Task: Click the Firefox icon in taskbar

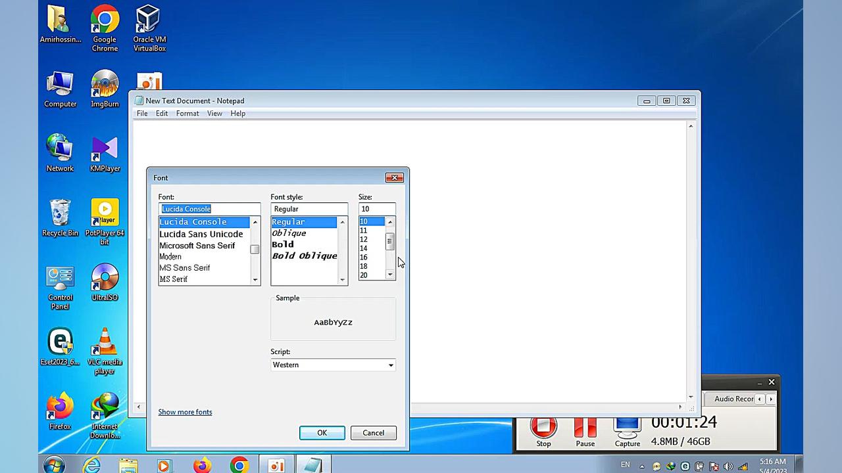Action: tap(202, 466)
